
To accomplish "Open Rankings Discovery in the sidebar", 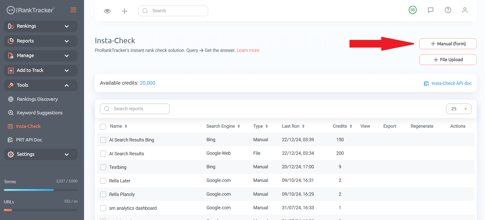I will pos(37,99).
